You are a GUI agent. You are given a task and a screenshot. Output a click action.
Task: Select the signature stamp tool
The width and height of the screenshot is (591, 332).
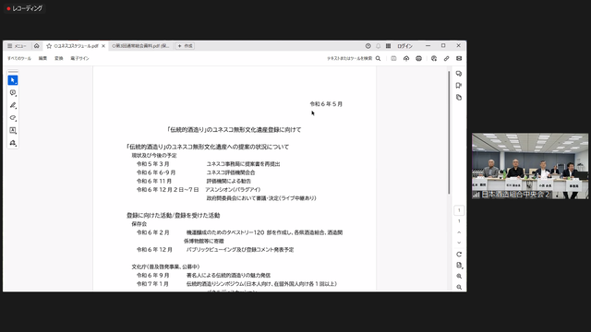coord(13,143)
